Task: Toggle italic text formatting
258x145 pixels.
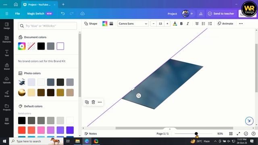Action: click(x=188, y=24)
